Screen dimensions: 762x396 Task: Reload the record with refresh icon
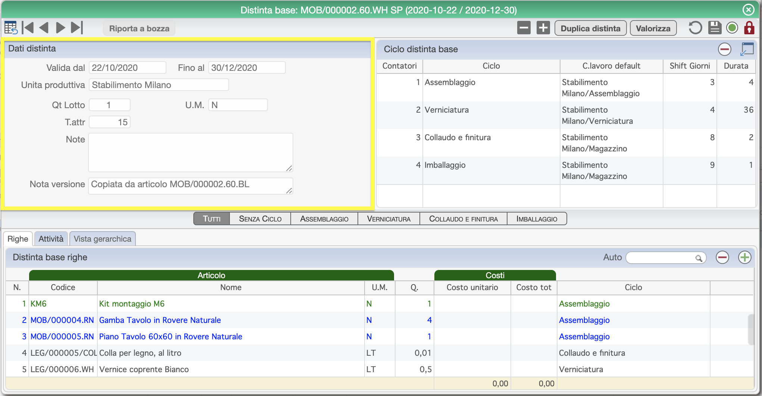[x=695, y=28]
